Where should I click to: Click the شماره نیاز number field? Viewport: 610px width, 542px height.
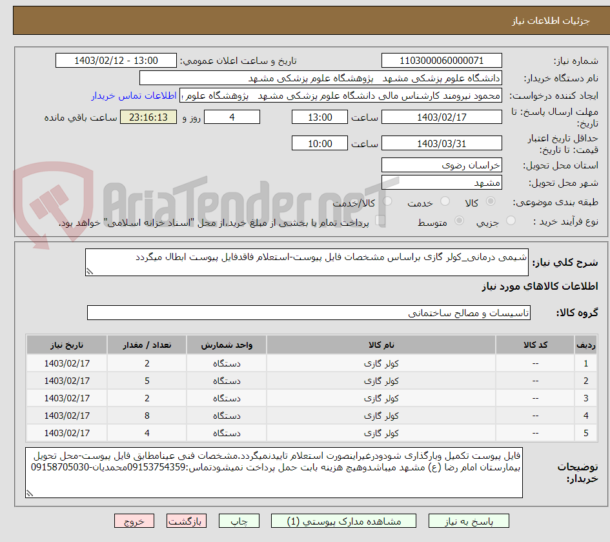tap(442, 61)
